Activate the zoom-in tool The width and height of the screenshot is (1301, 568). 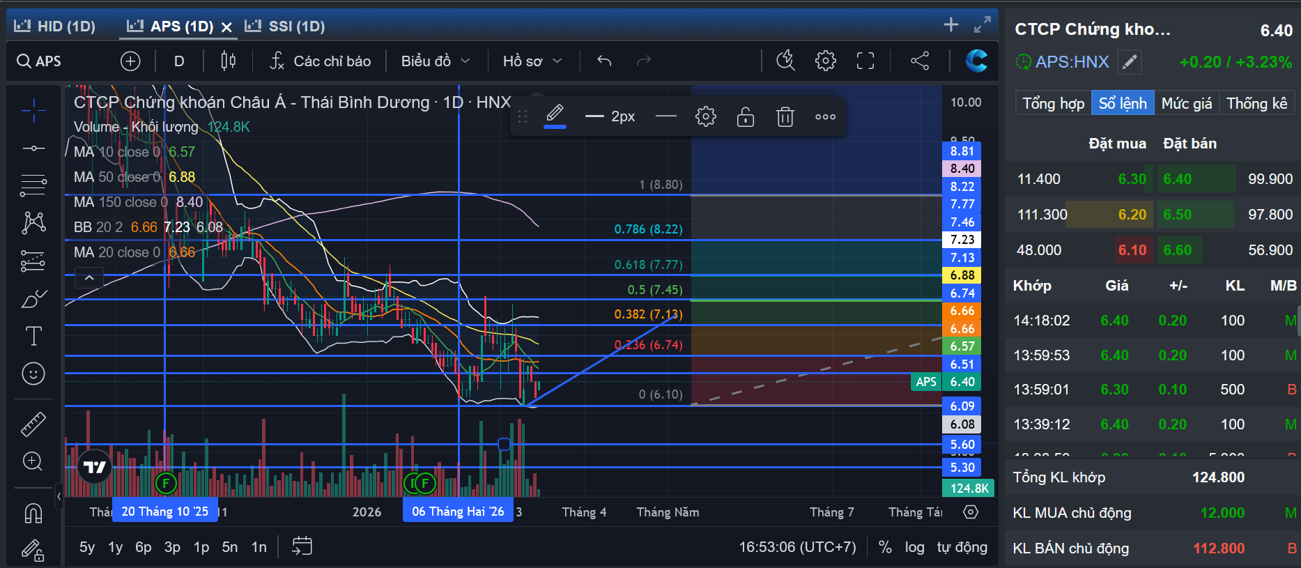[x=33, y=461]
